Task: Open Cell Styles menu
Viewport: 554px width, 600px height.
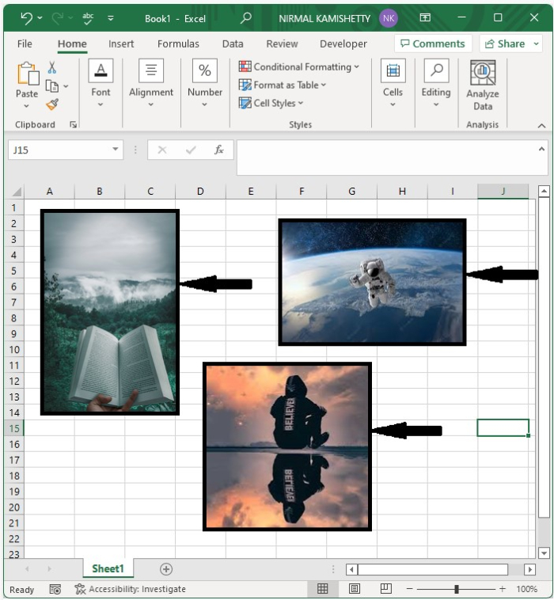Action: (x=271, y=103)
